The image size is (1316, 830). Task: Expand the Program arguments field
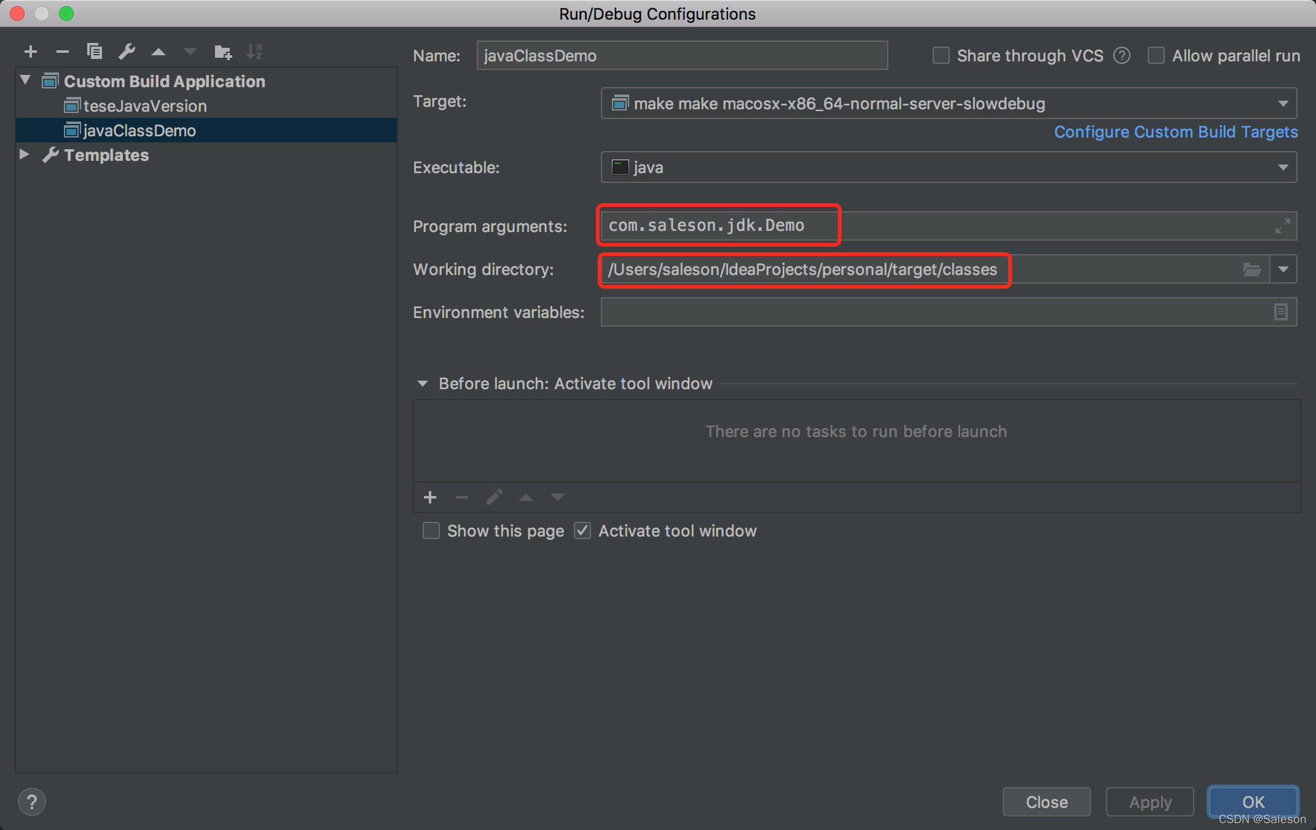click(1282, 226)
